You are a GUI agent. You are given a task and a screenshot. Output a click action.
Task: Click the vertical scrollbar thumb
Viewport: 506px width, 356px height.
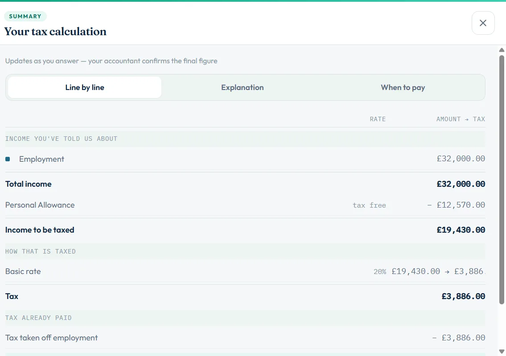(x=502, y=180)
